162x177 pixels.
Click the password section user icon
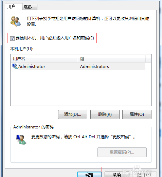[21, 140]
